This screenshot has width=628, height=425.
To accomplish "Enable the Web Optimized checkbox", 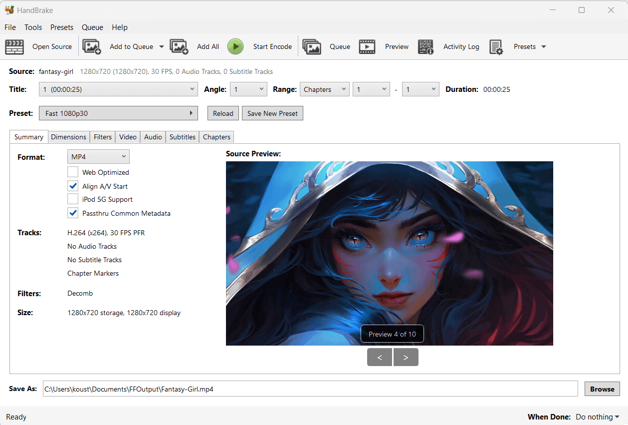I will tap(73, 172).
